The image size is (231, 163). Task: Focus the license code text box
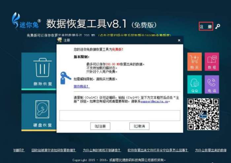tap(120, 115)
